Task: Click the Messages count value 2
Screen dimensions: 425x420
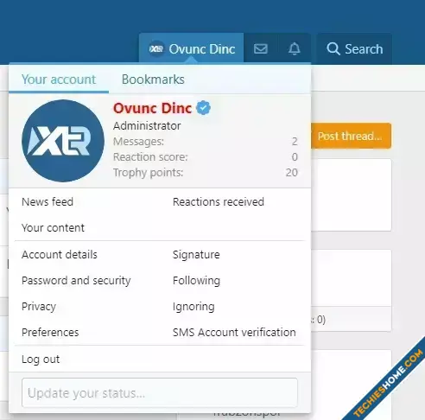Action: pyautogui.click(x=295, y=142)
